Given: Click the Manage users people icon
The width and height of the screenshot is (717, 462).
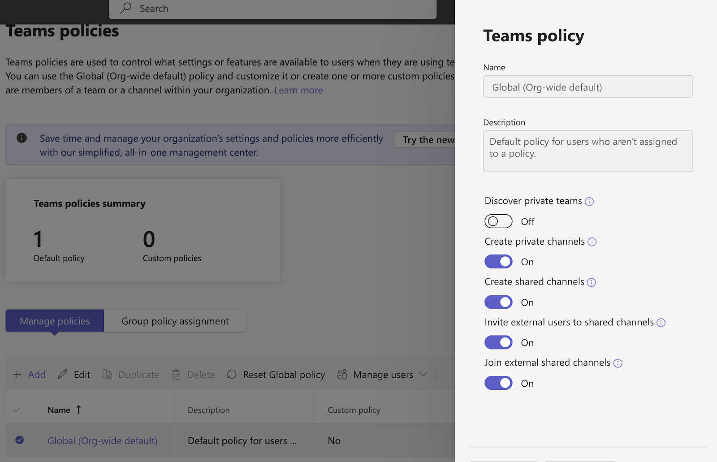Looking at the screenshot, I should [x=342, y=374].
